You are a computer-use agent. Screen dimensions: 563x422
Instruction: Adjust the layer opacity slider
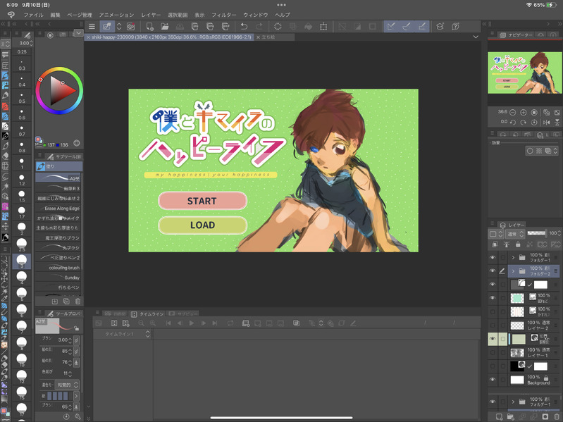pos(537,233)
